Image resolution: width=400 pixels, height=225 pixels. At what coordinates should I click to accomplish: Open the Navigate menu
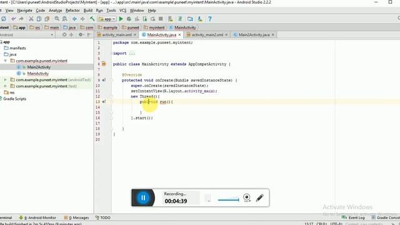(25, 11)
